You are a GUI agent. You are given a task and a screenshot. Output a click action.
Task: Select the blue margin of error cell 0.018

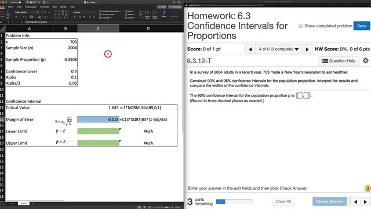coord(98,120)
